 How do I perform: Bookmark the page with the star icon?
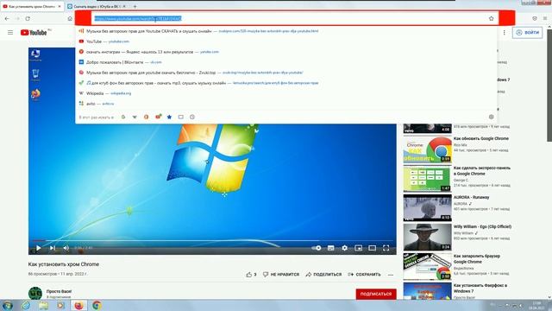tap(491, 18)
